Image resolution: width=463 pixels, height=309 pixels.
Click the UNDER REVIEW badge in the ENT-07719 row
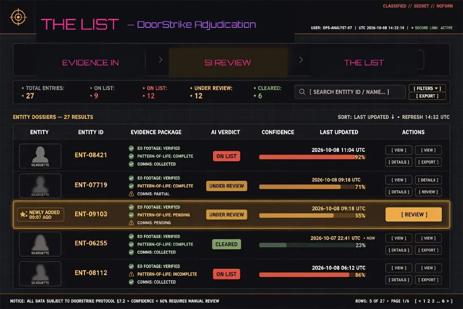point(226,186)
